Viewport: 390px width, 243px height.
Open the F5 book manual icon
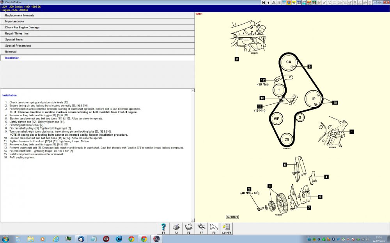tap(189, 227)
